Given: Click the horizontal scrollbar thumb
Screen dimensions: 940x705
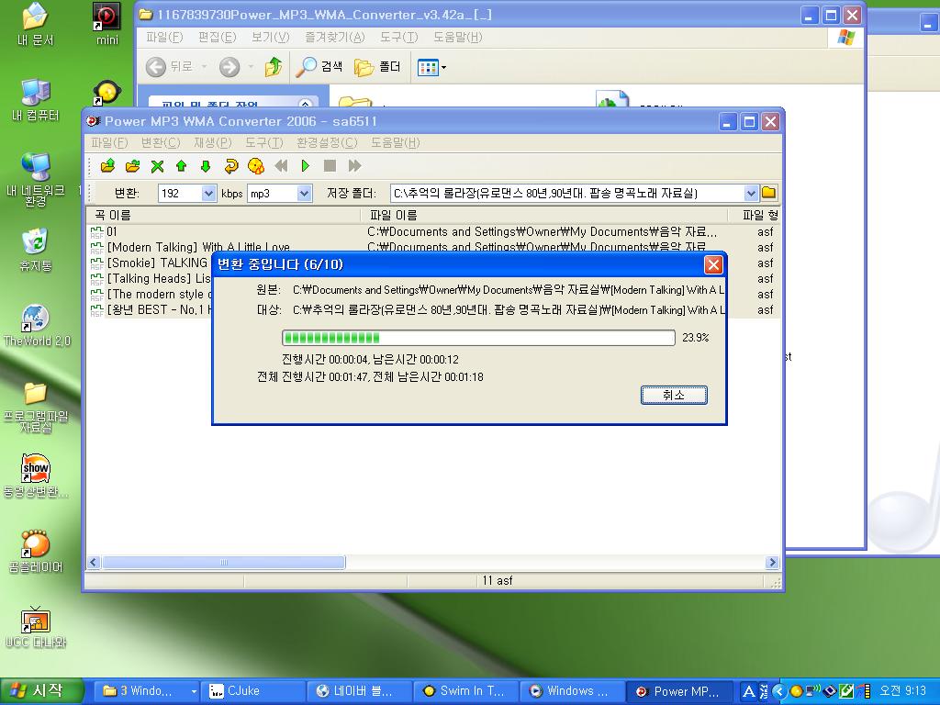Looking at the screenshot, I should [224, 563].
